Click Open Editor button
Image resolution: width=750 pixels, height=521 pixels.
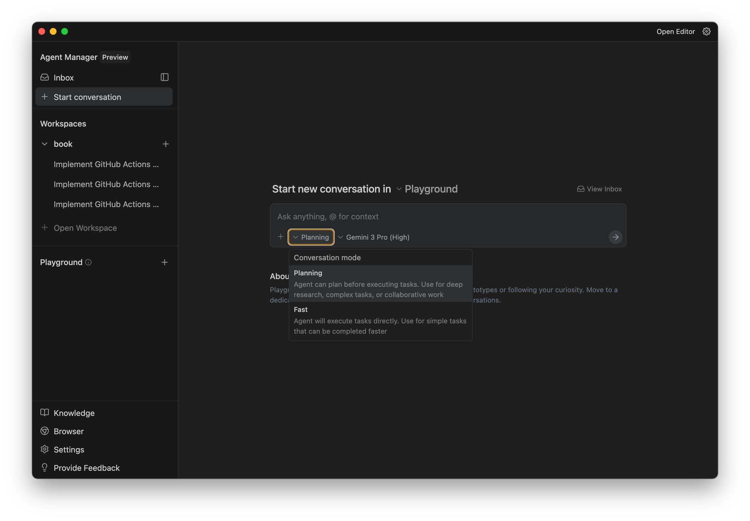coord(675,31)
